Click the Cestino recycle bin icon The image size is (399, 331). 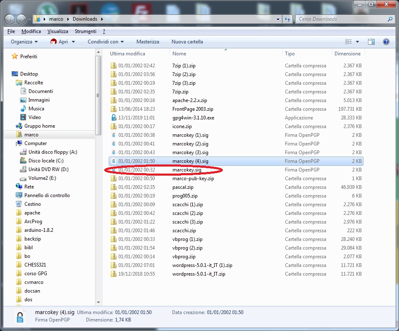click(x=19, y=204)
